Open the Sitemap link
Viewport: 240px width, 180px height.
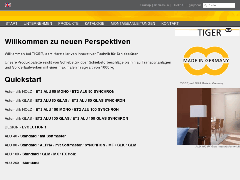click(x=145, y=5)
